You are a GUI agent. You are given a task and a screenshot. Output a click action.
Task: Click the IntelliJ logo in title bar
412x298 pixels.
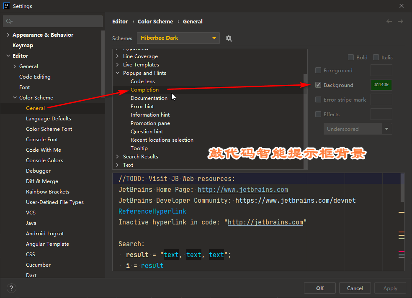[x=6, y=6]
